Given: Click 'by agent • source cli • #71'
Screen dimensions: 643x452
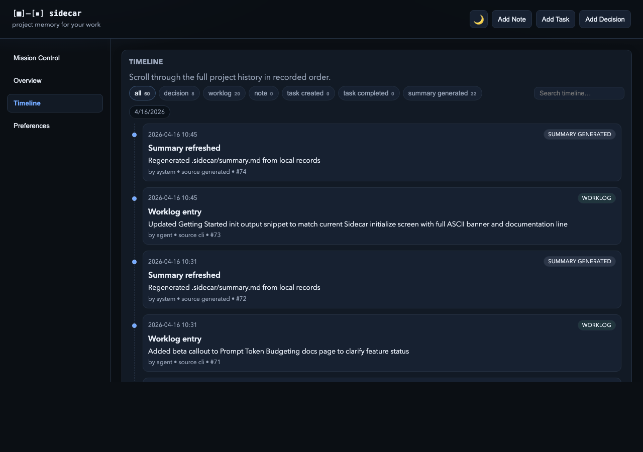Looking at the screenshot, I should pyautogui.click(x=184, y=362).
